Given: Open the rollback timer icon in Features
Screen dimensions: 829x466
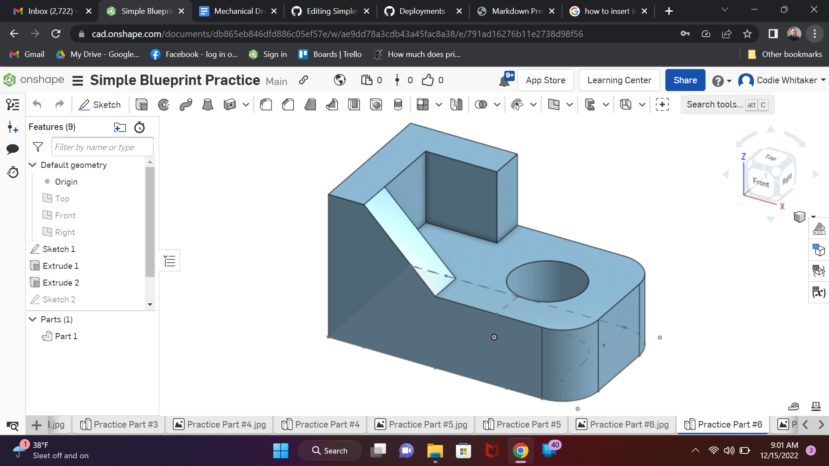Looking at the screenshot, I should [139, 127].
